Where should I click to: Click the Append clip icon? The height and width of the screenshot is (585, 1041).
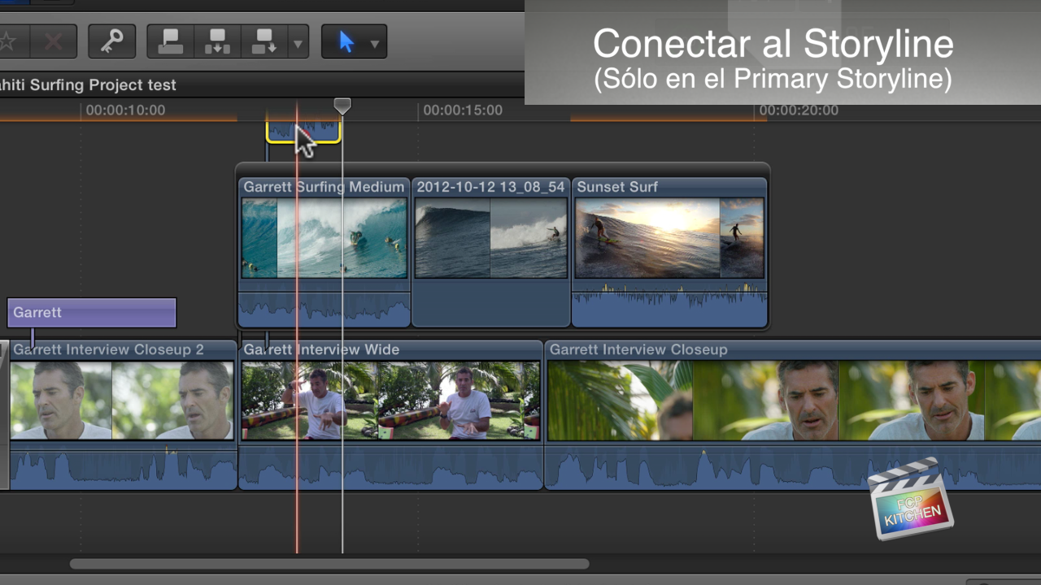pyautogui.click(x=263, y=41)
